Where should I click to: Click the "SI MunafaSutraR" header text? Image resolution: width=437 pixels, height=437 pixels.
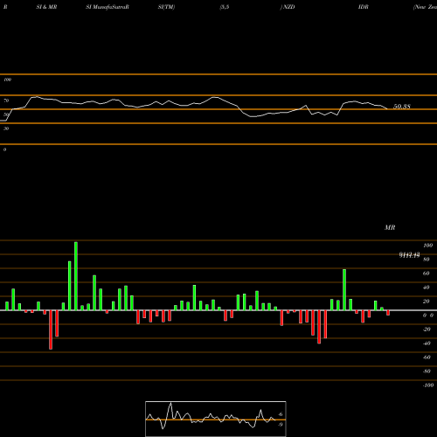coord(108,7)
